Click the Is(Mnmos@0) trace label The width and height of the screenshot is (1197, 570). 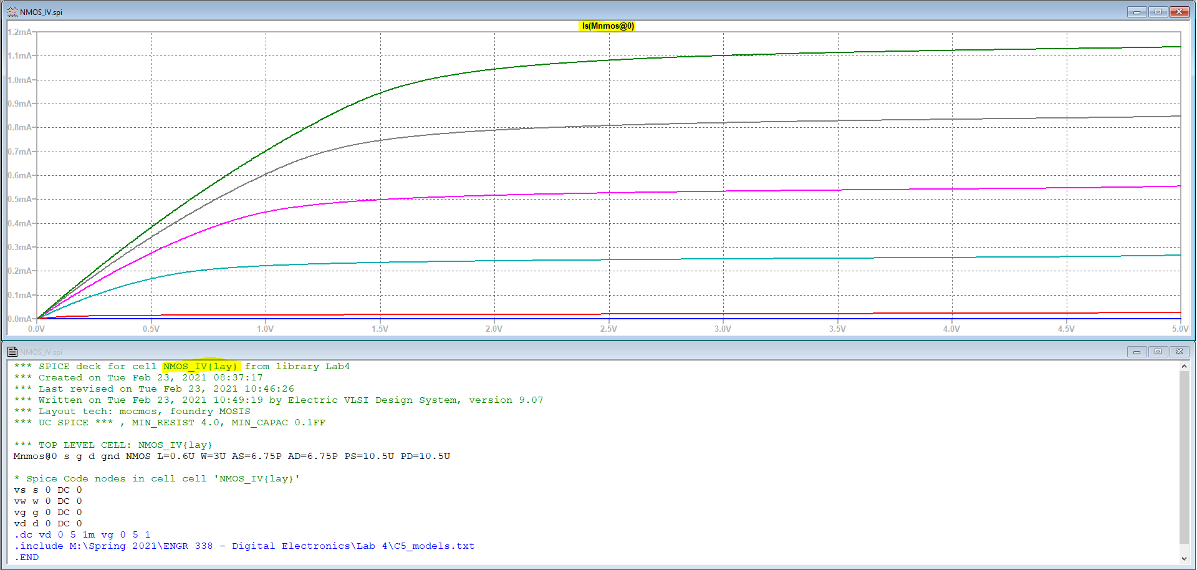tap(607, 26)
